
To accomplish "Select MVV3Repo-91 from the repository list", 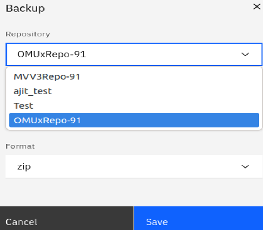I will pos(47,76).
